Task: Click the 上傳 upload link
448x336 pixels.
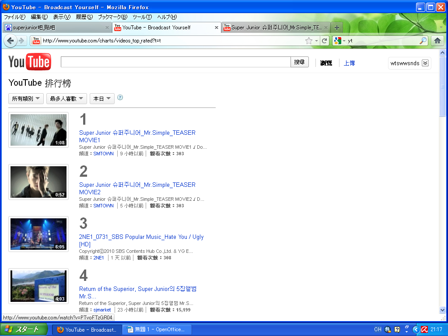Action: [349, 63]
